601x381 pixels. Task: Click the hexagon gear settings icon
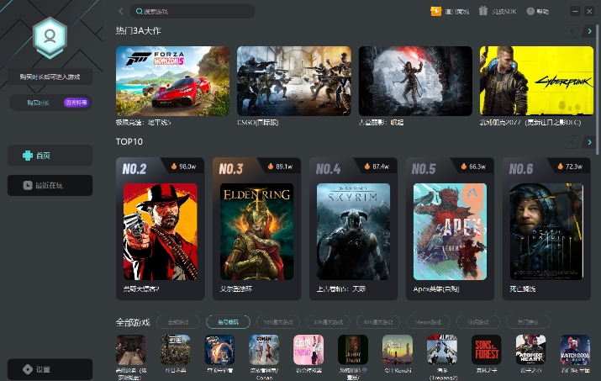28,369
